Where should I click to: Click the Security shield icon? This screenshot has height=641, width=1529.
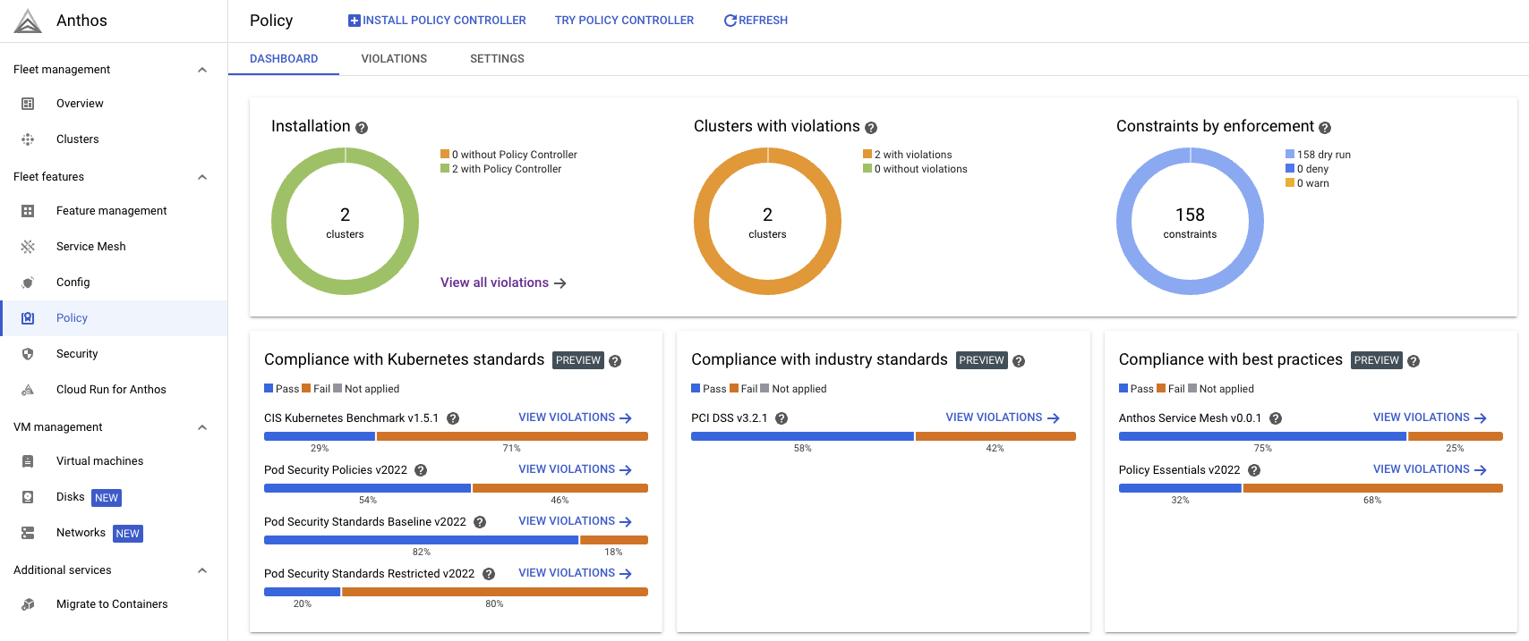tap(28, 354)
